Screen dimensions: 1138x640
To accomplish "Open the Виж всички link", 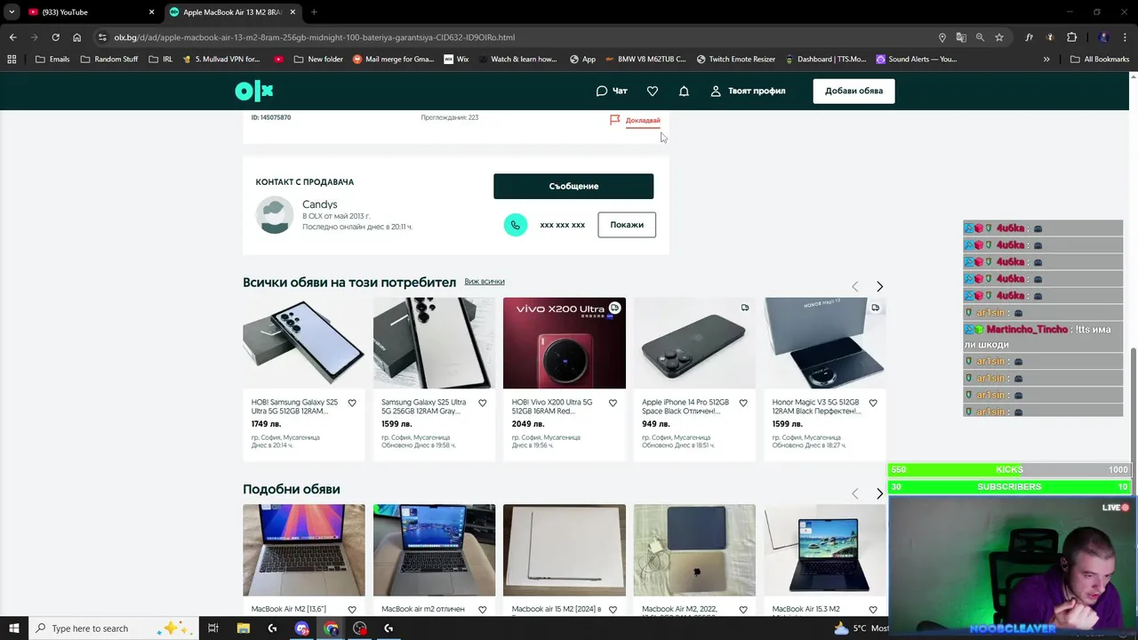I will click(485, 282).
